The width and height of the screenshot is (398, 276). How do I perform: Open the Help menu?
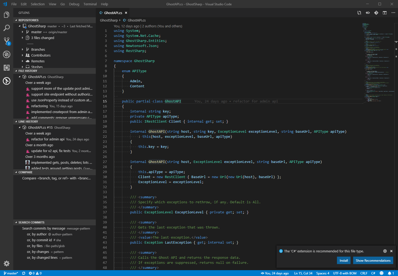[x=105, y=4]
